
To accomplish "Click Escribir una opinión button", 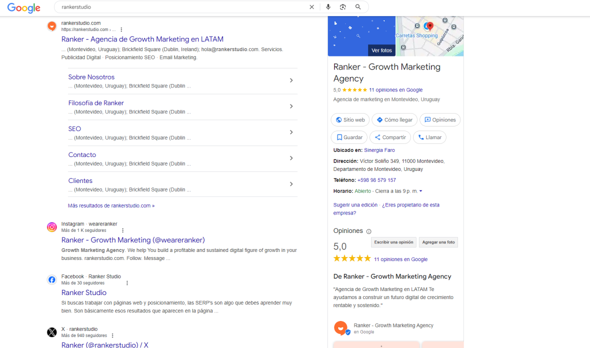I will 392,242.
